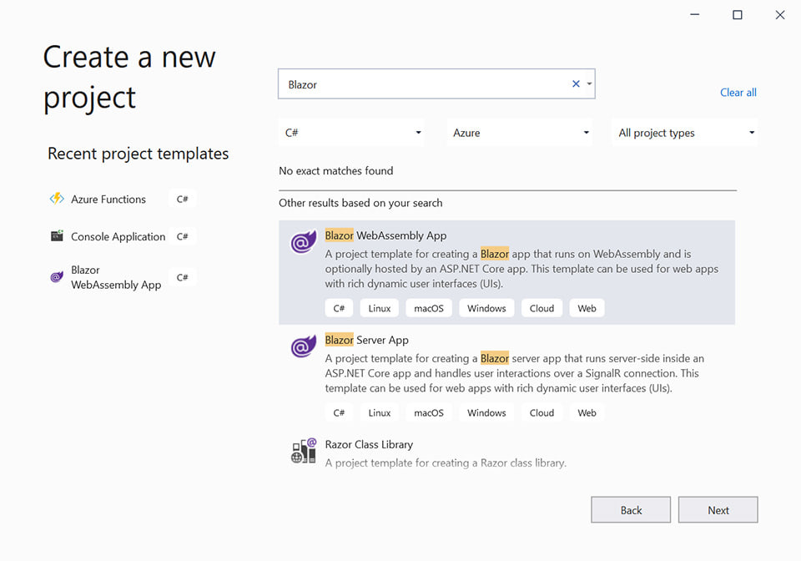This screenshot has width=801, height=561.
Task: Maximize the Create a new project window
Action: pos(737,14)
